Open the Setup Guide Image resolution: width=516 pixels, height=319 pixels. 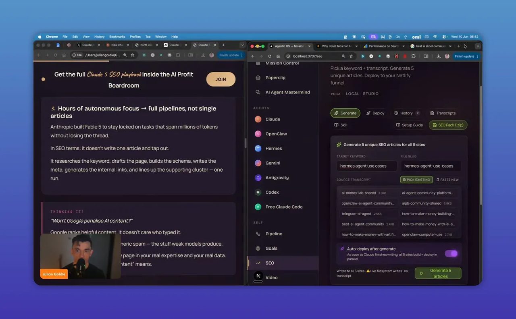pos(409,125)
